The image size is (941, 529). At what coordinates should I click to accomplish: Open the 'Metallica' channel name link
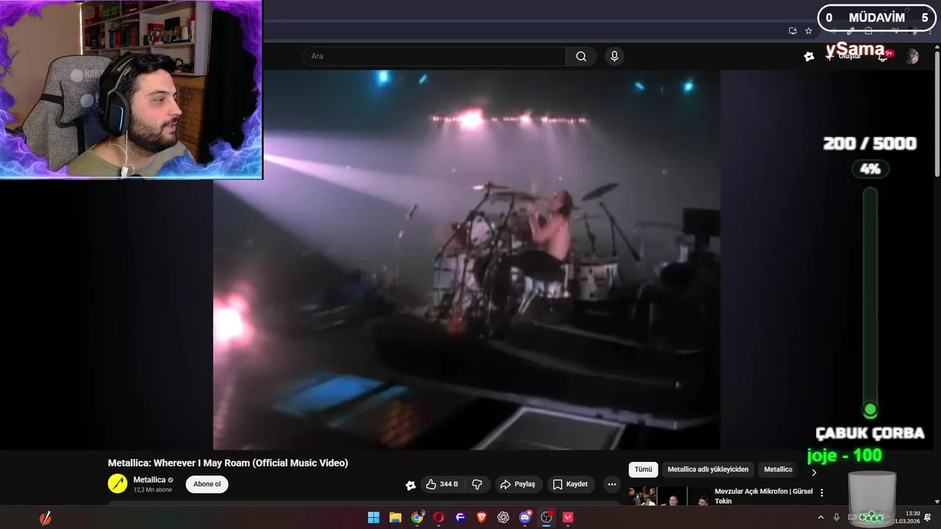pos(149,480)
